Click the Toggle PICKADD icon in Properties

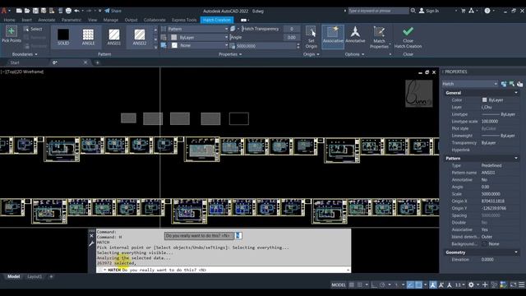click(504, 84)
